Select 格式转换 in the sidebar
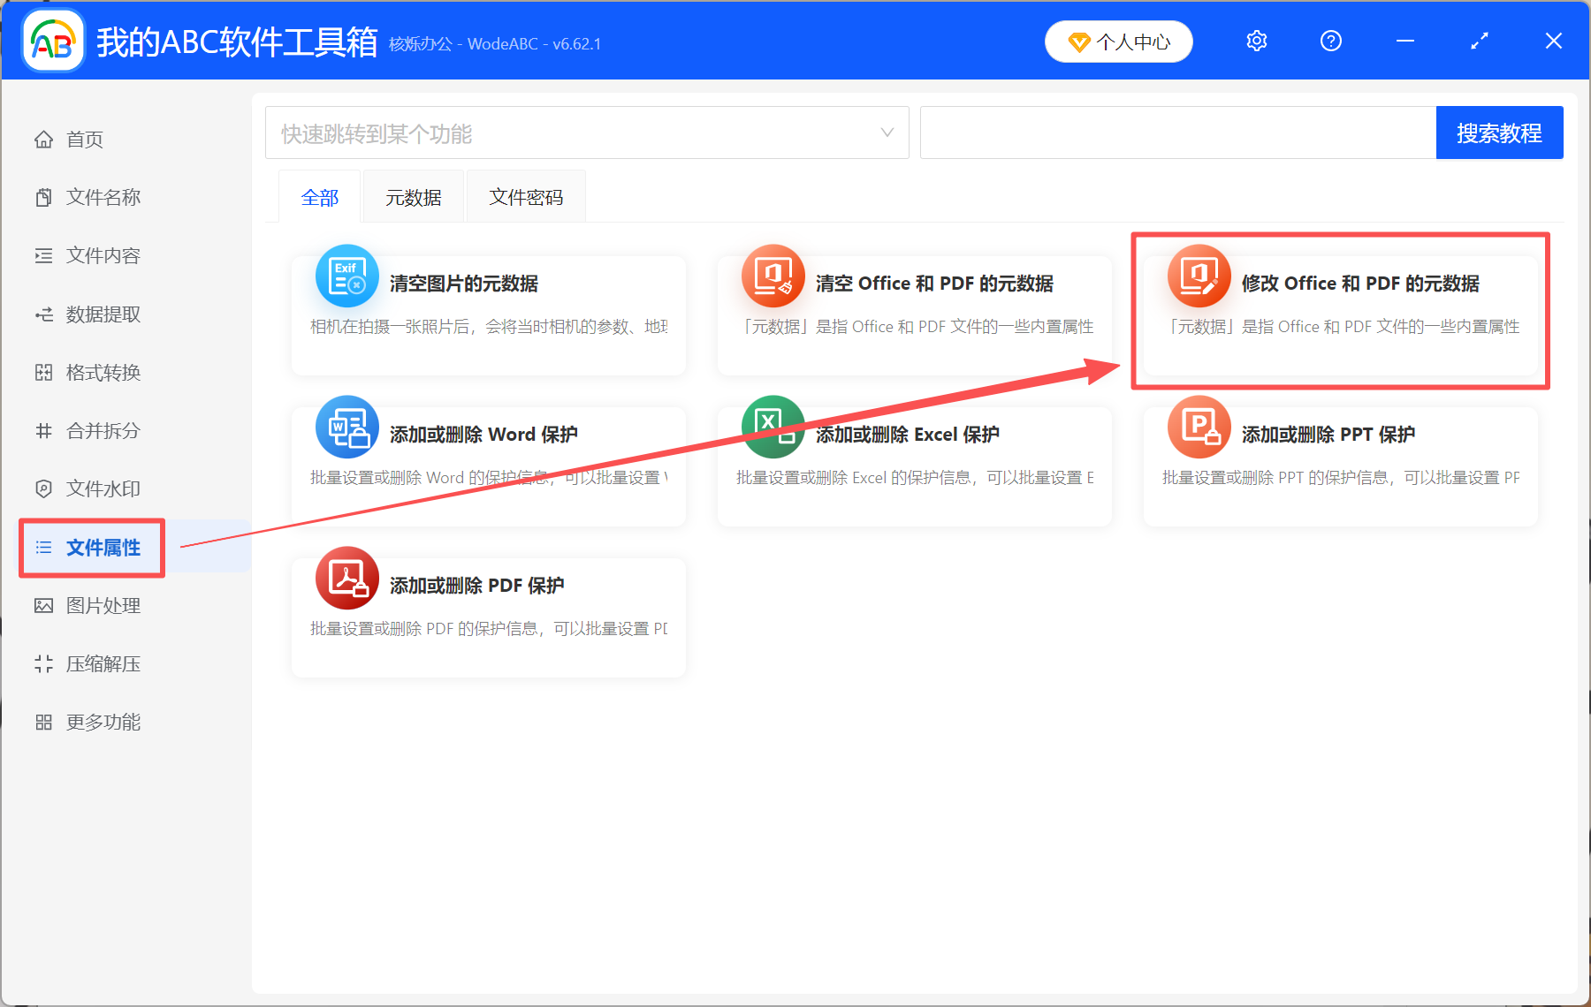 tap(102, 372)
